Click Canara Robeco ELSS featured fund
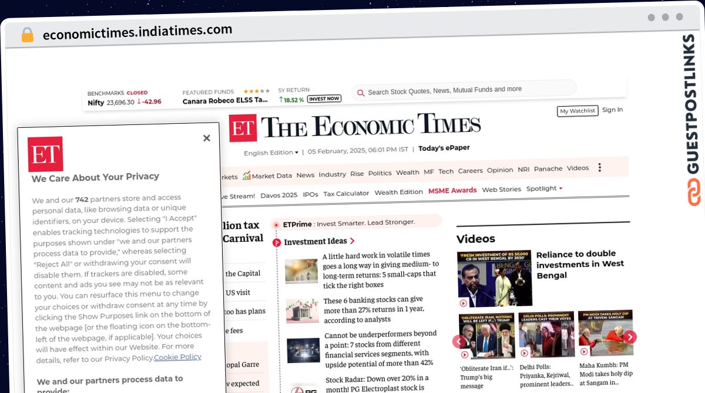This screenshot has height=393, width=705. coord(225,100)
